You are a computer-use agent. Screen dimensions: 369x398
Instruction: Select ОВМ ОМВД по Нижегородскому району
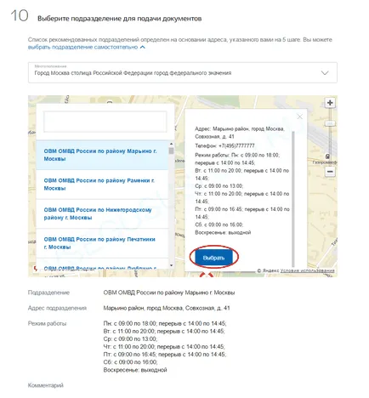click(x=102, y=213)
